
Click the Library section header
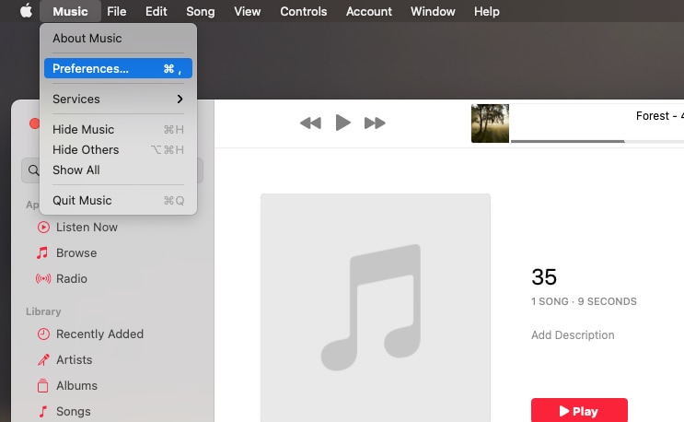coord(43,311)
